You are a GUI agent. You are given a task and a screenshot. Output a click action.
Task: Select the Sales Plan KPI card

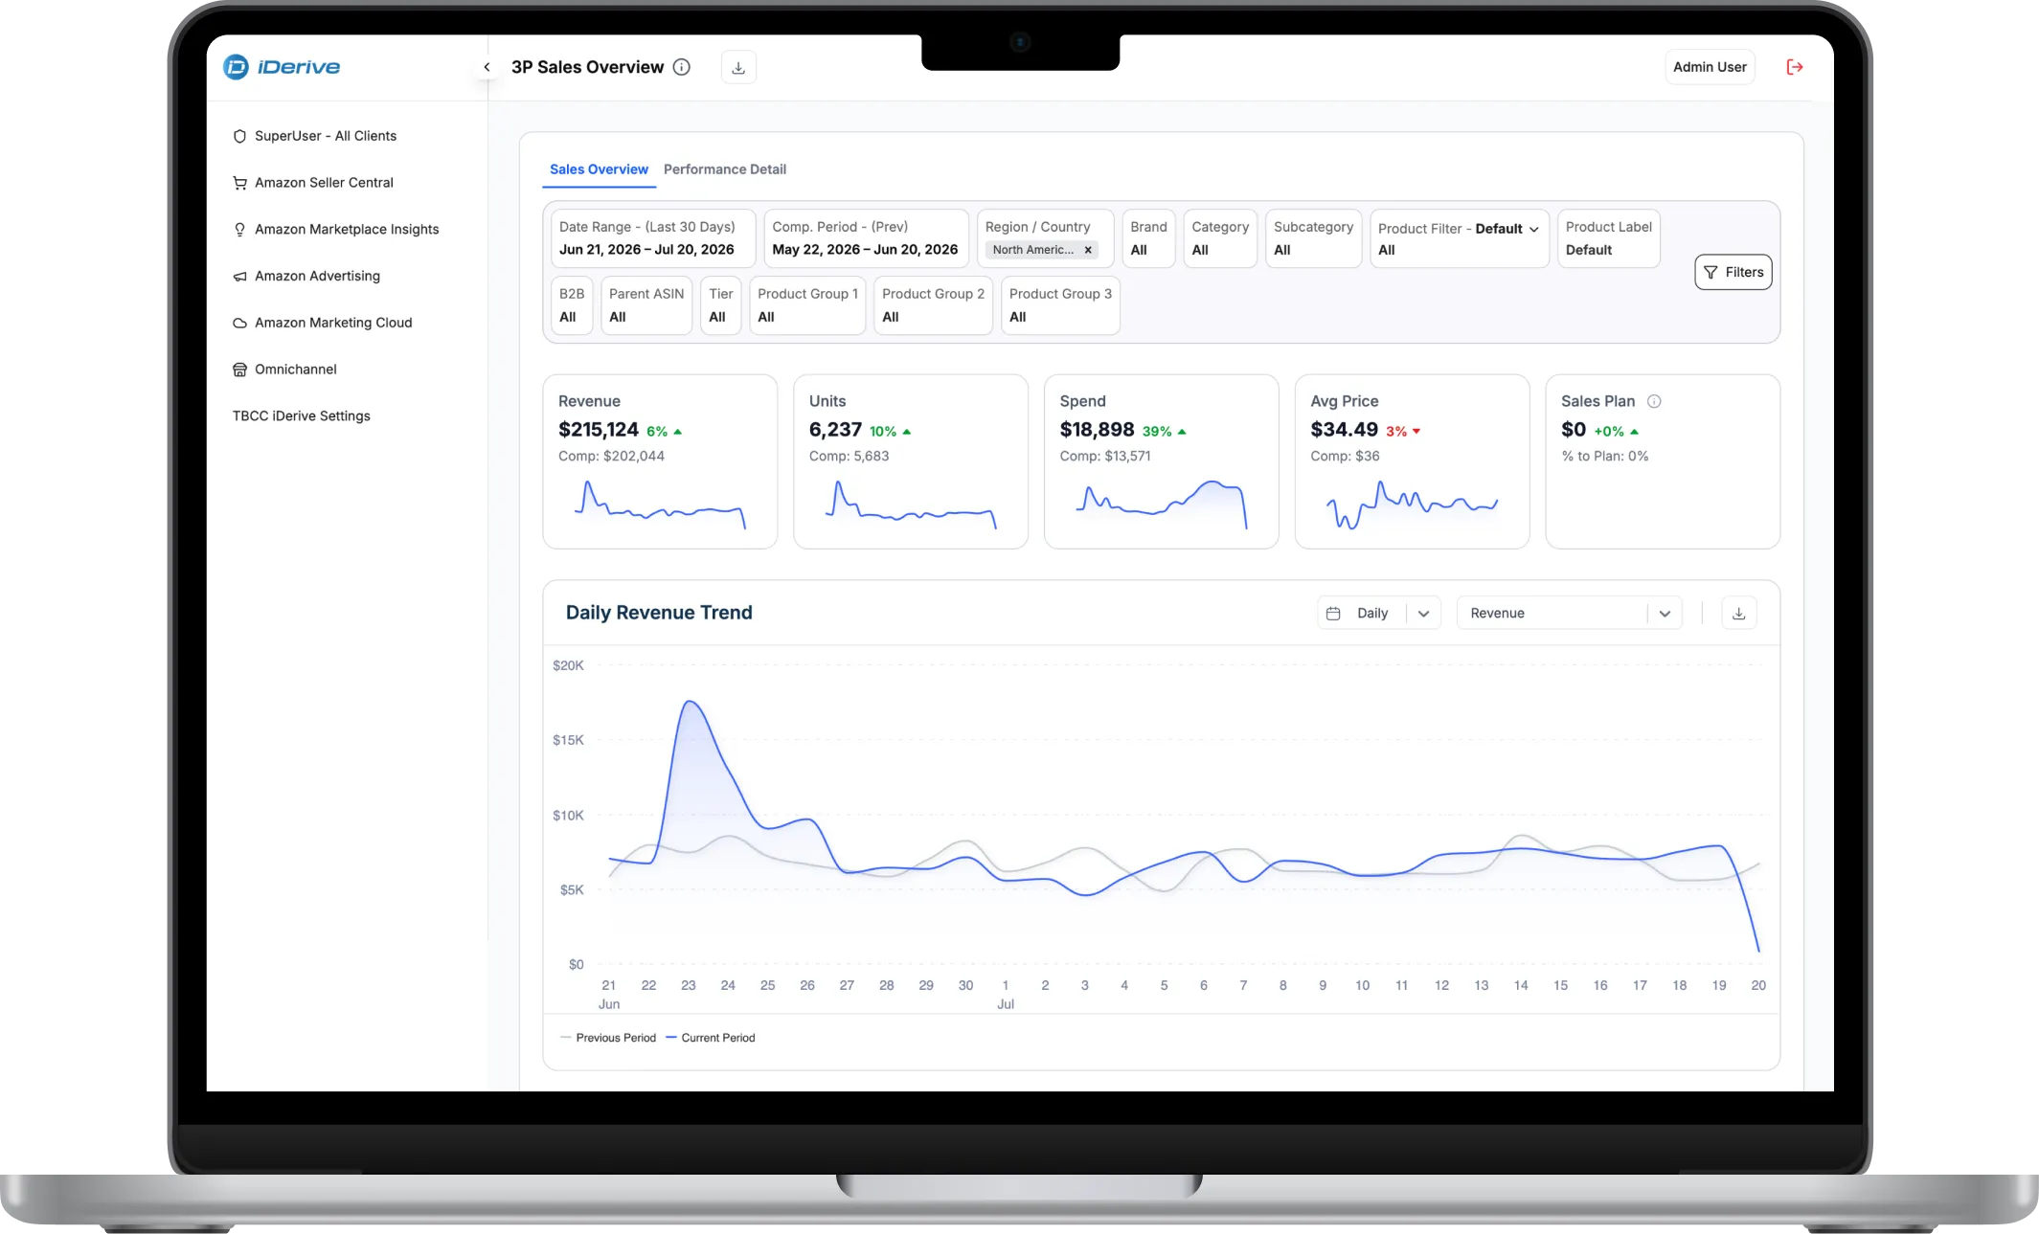(1663, 461)
